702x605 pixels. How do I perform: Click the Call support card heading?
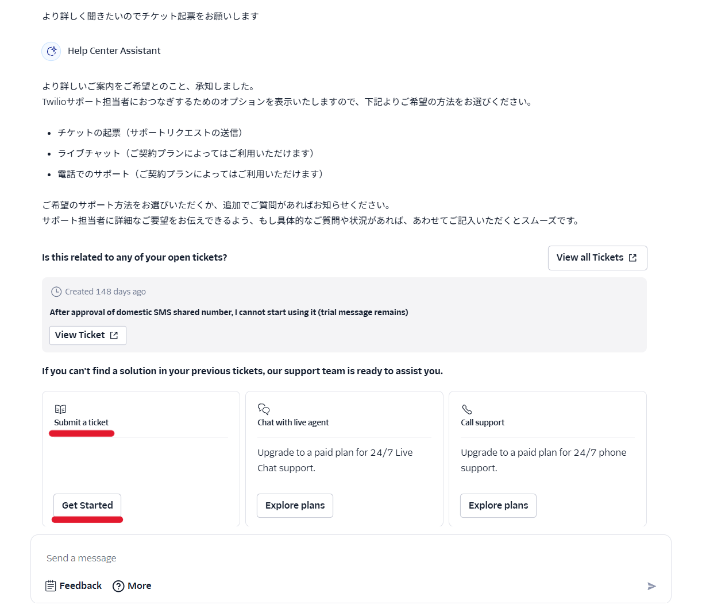(483, 422)
